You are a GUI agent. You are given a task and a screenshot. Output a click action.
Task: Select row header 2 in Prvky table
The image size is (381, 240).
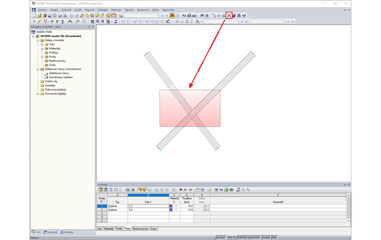102,209
